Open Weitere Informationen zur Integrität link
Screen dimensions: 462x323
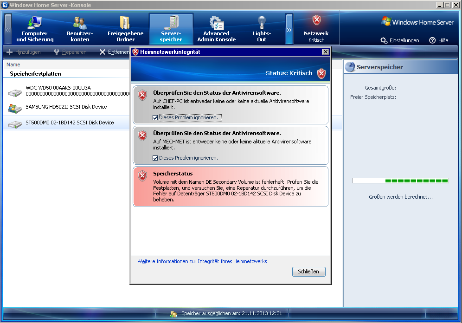202,261
